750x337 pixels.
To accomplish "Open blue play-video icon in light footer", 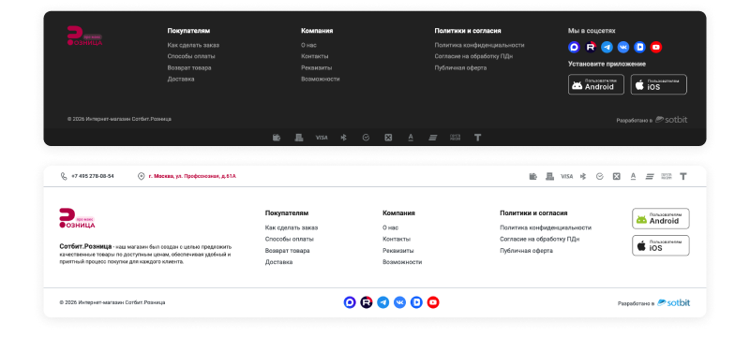I will 416,302.
